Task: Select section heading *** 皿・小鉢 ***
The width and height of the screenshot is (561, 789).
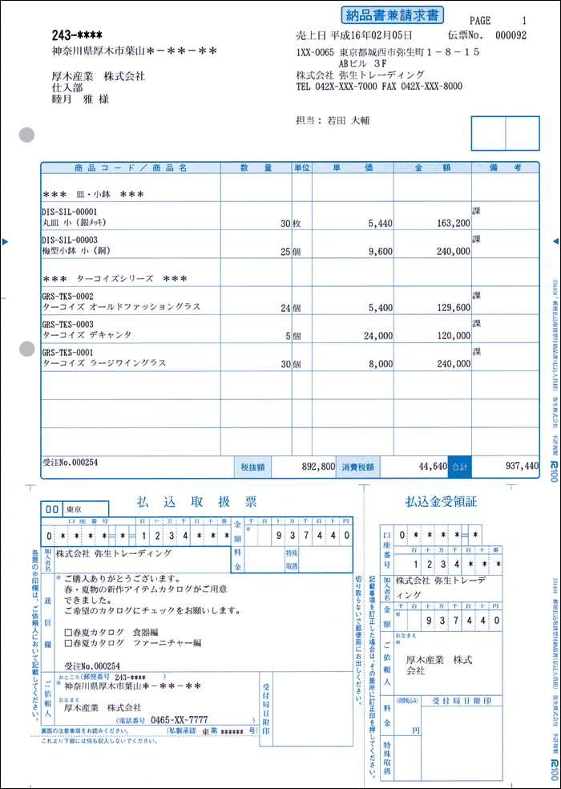Action: [94, 194]
